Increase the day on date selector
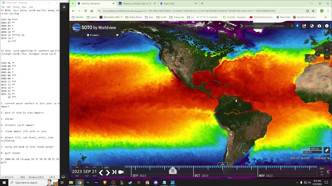This screenshot has height=186, width=332. [x=94, y=167]
